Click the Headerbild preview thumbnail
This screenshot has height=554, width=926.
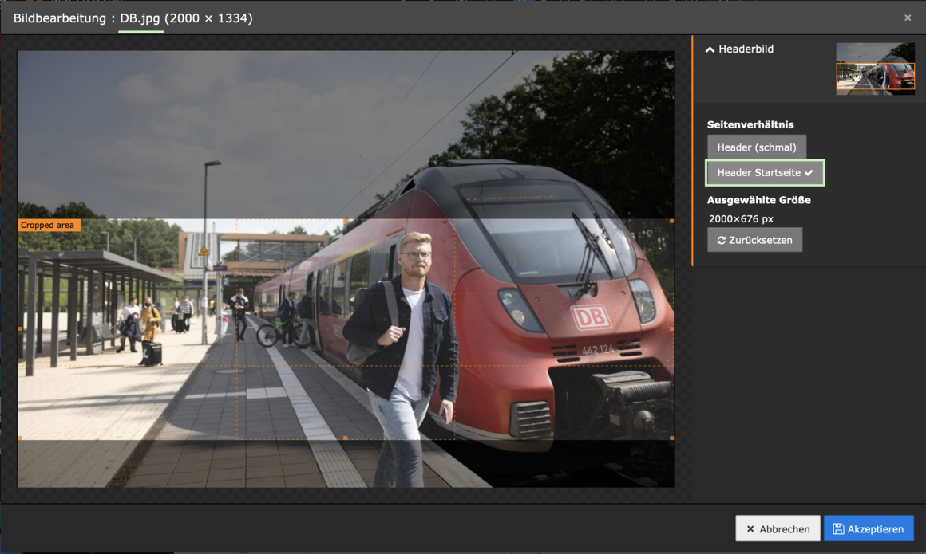[x=875, y=69]
